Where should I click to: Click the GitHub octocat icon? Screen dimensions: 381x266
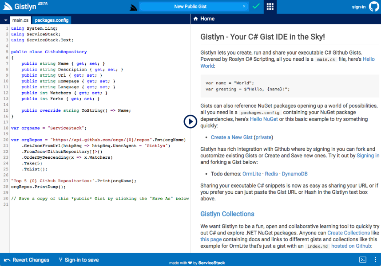pos(374,7)
